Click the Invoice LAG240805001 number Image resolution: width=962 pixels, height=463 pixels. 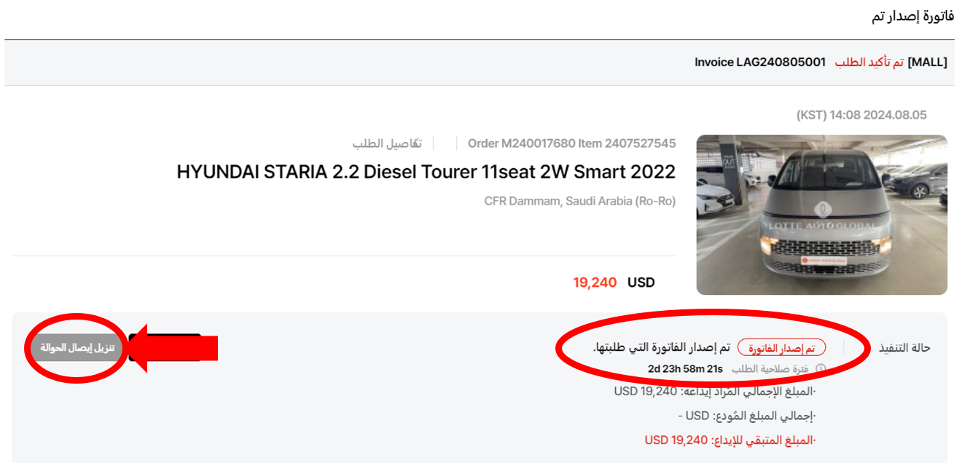760,63
